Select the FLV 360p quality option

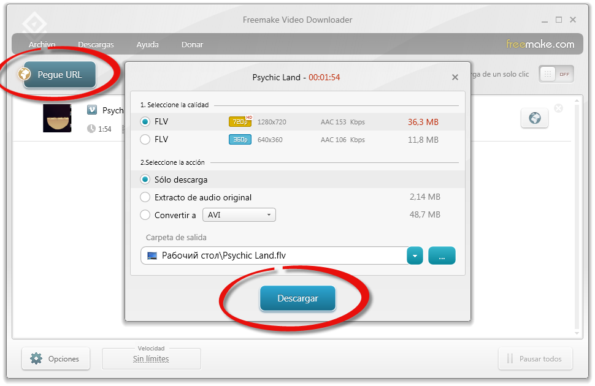[145, 140]
